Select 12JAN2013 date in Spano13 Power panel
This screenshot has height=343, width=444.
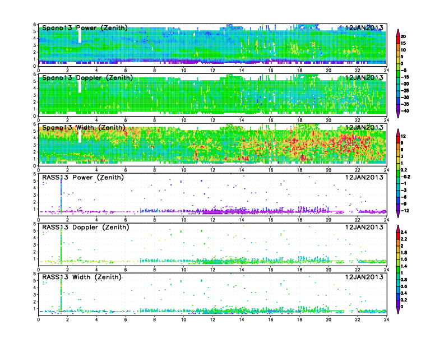tap(364, 27)
